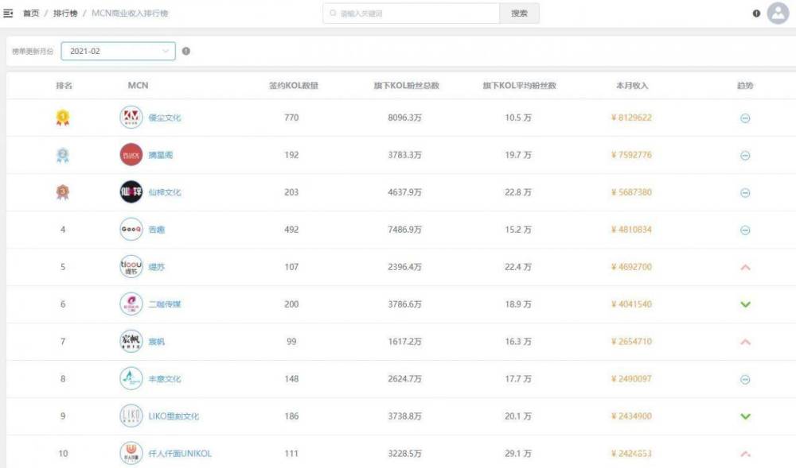796x468 pixels.
Task: Open the rank 1 MCN name link
Action: [165, 118]
